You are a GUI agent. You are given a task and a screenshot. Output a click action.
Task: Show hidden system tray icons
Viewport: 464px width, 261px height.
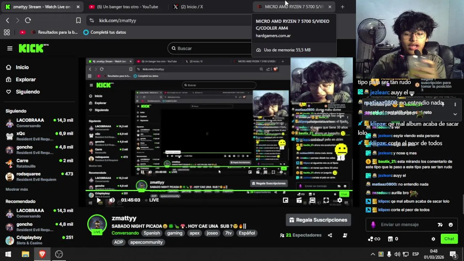pyautogui.click(x=373, y=254)
